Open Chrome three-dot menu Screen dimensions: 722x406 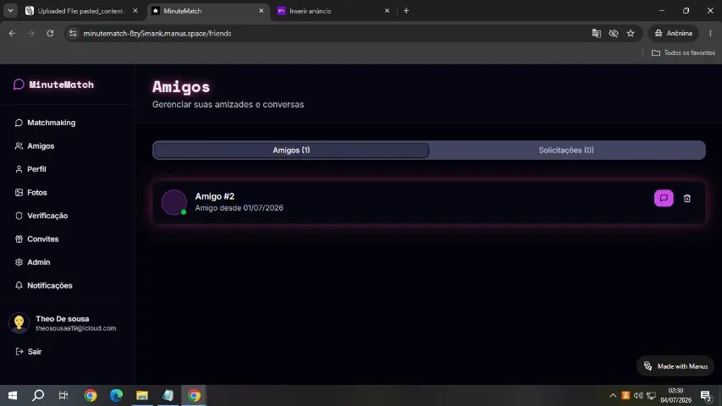coord(710,33)
